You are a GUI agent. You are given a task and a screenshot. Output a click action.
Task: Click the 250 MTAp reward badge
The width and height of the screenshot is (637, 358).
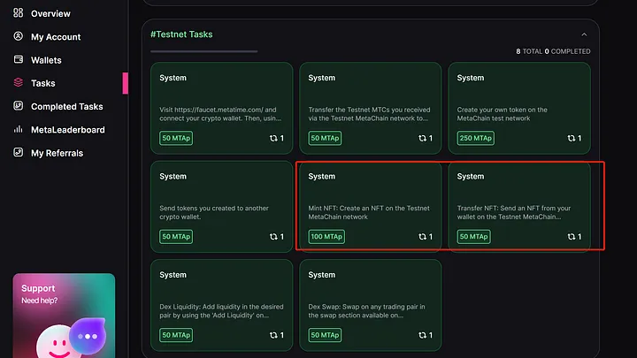pos(476,138)
